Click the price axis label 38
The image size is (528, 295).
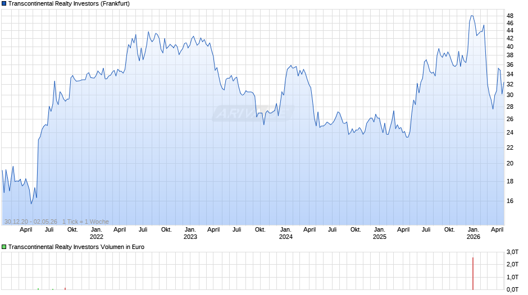(510, 55)
